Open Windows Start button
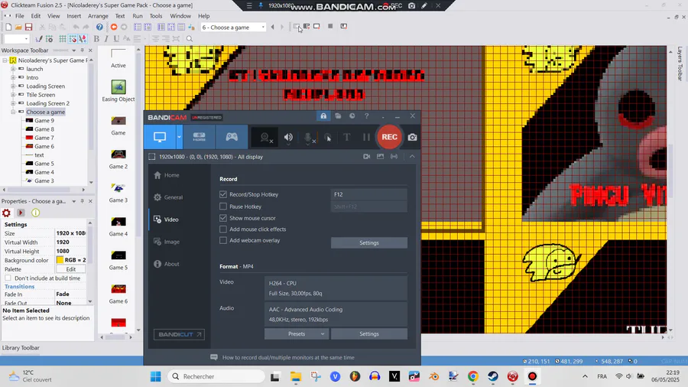 point(155,376)
